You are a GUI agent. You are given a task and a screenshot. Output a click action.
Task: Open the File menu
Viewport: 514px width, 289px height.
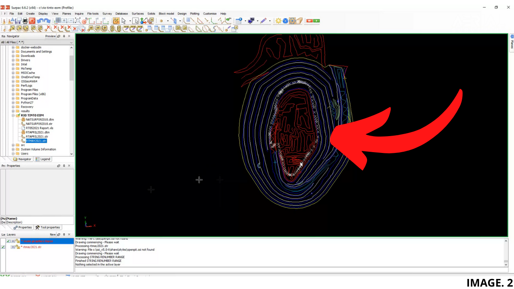pyautogui.click(x=12, y=14)
